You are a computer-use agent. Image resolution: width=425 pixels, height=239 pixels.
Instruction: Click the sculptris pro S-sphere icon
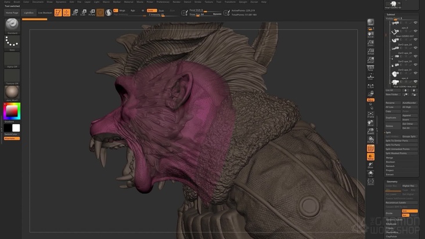pos(109,12)
